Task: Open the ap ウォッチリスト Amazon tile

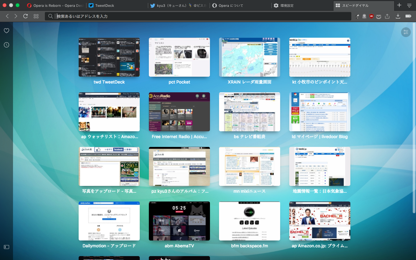Action: tap(109, 112)
